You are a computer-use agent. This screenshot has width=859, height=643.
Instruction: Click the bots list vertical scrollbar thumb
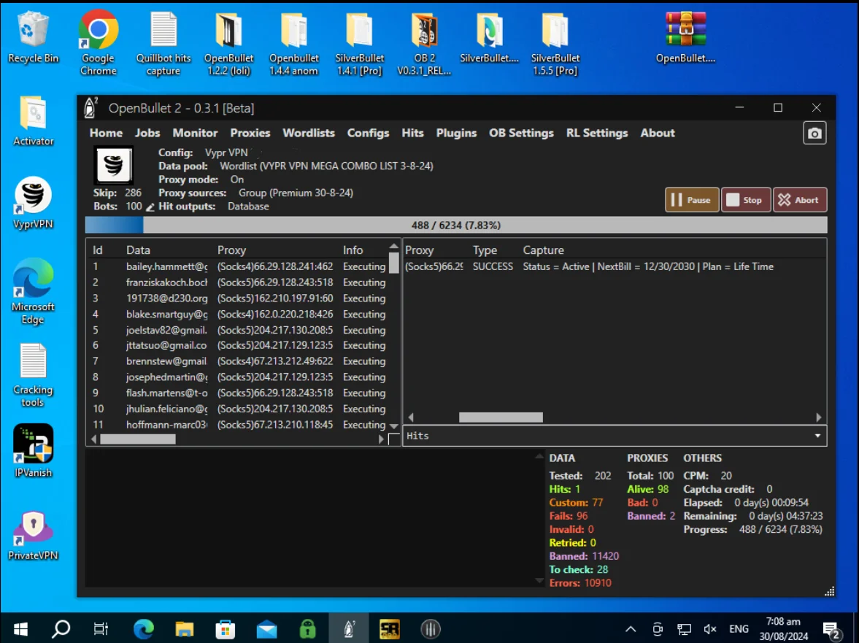coord(393,262)
